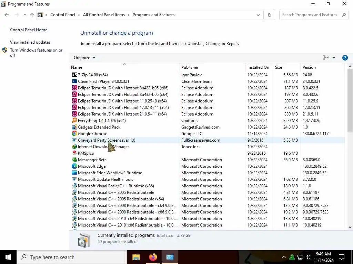Viewport: 353px width, 264px height.
Task: Click the Everything search app icon
Action: (x=74, y=121)
